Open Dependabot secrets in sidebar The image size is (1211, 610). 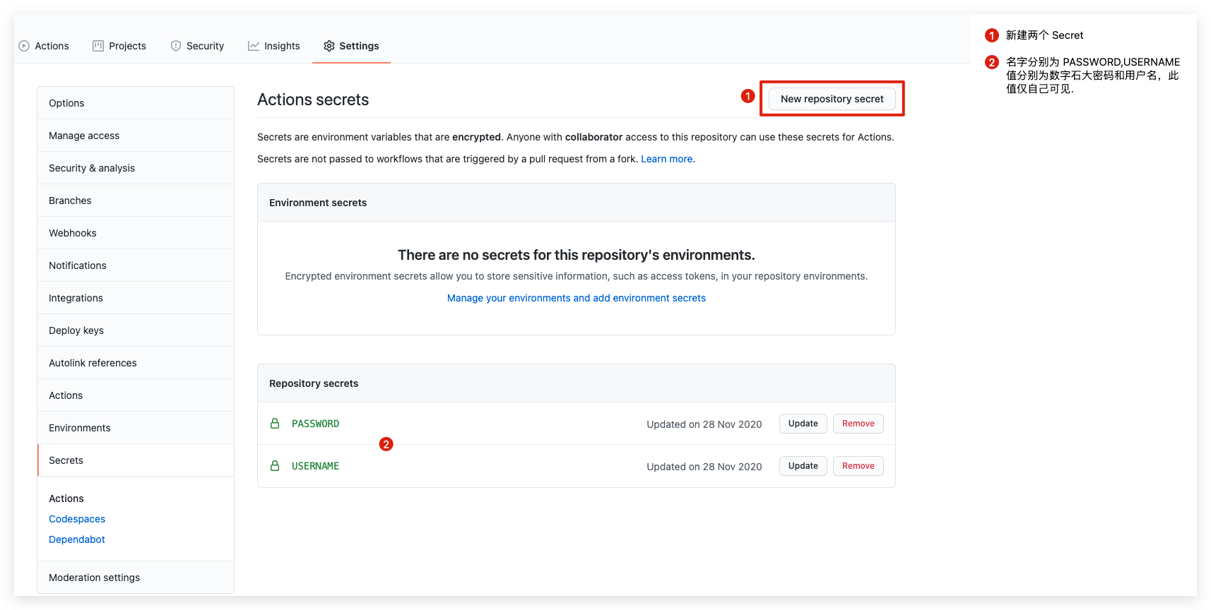pos(77,539)
